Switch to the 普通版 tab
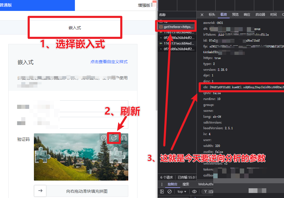This screenshot has width=284, height=198. pos(6,5)
